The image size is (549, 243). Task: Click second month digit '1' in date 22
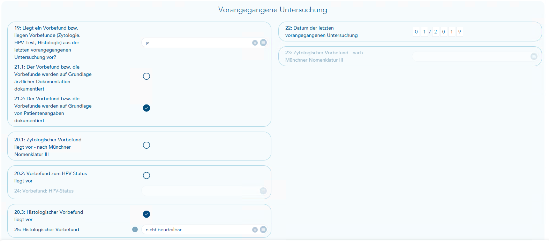[424, 32]
